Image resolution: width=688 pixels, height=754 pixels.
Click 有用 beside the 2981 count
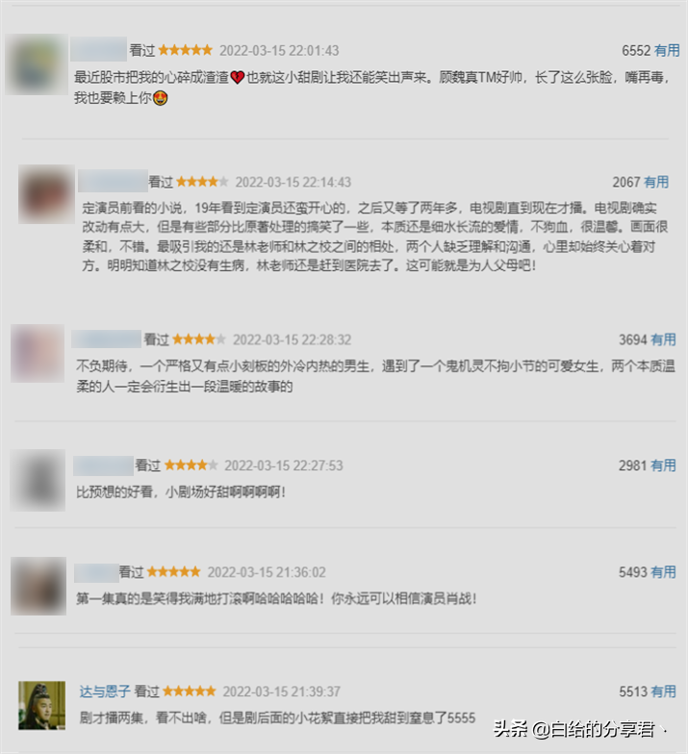(663, 465)
